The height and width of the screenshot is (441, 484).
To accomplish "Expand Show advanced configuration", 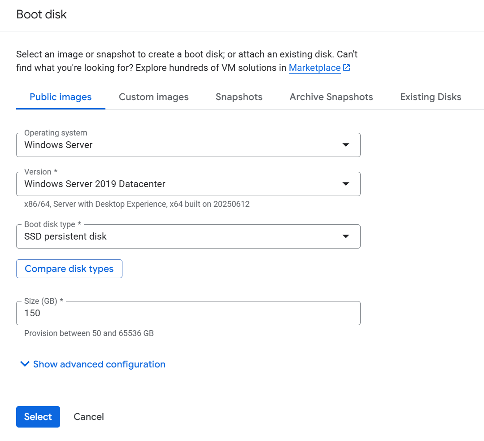I will [99, 364].
